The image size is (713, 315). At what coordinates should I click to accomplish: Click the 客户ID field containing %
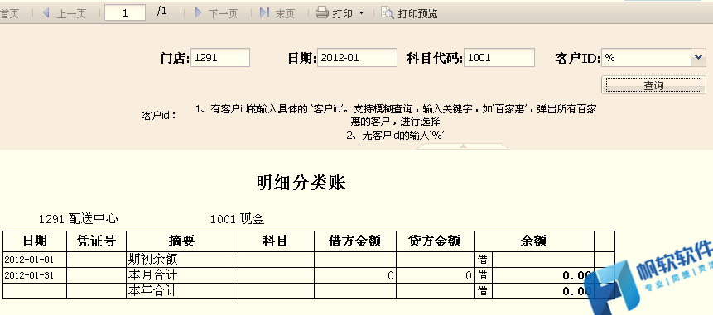(x=647, y=58)
